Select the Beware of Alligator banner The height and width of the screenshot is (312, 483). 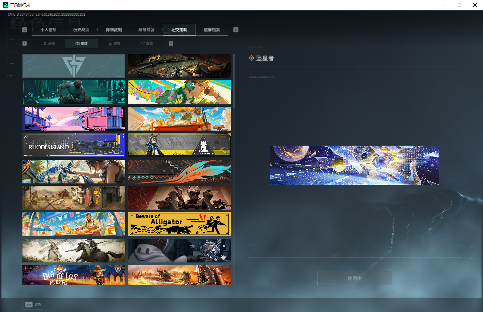click(x=180, y=224)
